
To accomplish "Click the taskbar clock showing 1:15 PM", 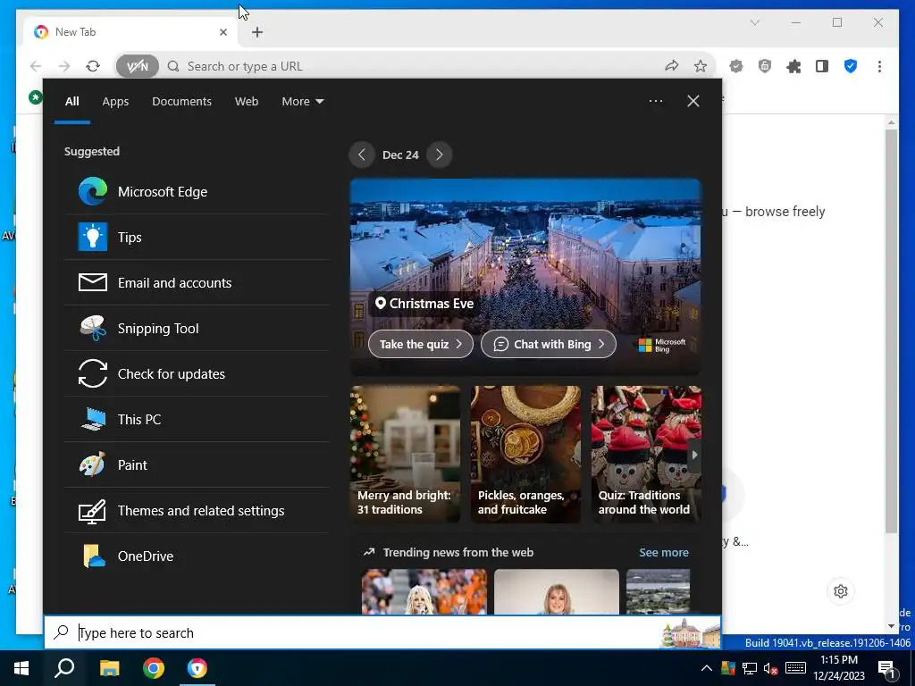I will (x=839, y=668).
